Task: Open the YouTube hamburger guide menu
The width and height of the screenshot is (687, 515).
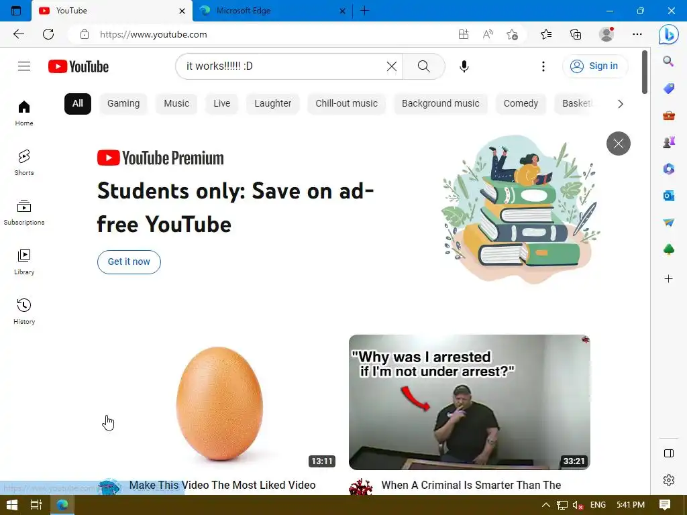Action: coord(24,66)
